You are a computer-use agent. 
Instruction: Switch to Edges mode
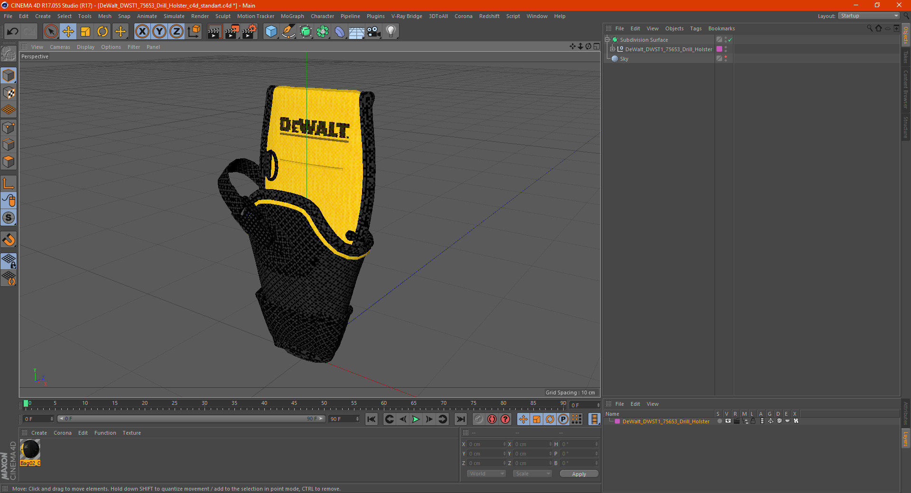[x=9, y=145]
